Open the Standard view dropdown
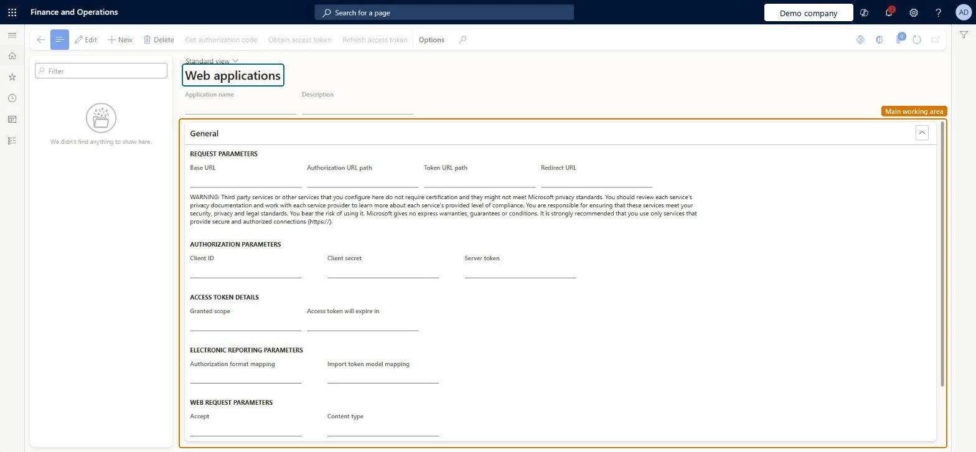 (x=212, y=61)
